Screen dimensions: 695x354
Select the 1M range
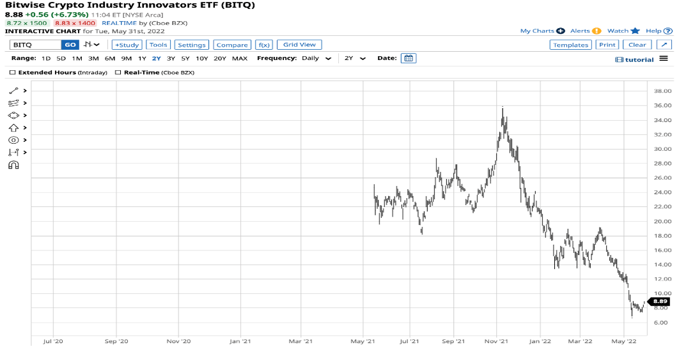pos(77,59)
